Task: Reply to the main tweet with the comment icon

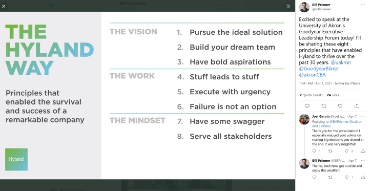Action: pos(307,106)
